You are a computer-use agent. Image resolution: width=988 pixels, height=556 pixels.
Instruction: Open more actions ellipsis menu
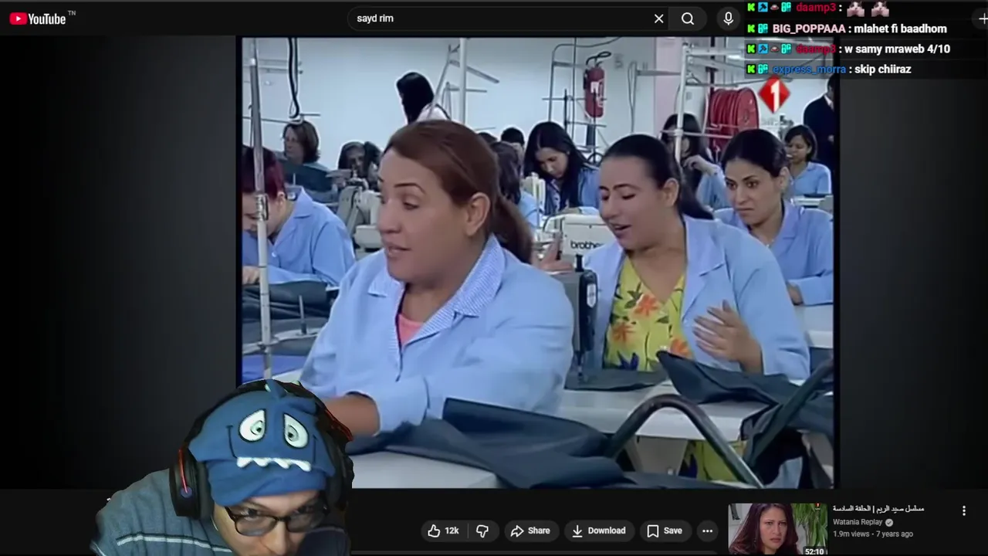pos(707,531)
